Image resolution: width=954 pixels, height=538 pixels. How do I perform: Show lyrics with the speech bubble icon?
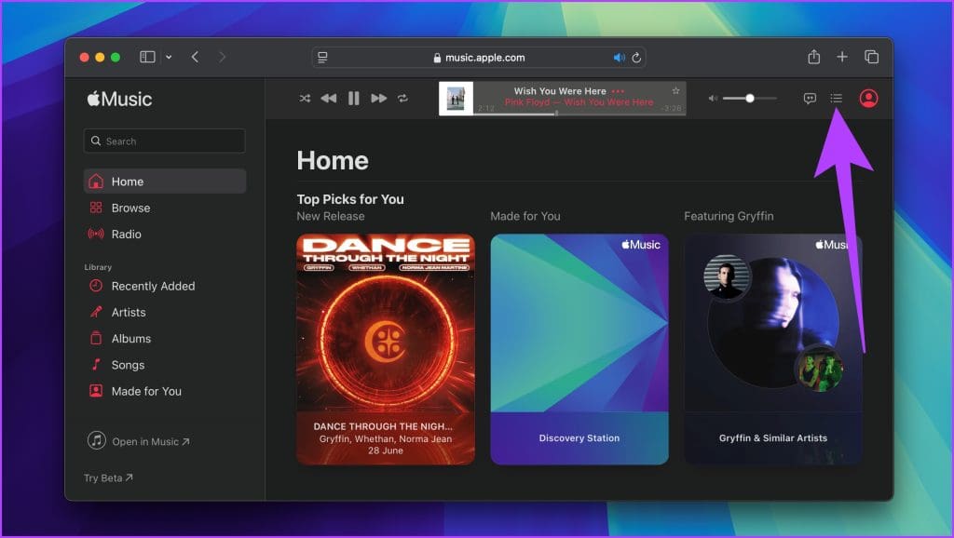click(x=810, y=98)
